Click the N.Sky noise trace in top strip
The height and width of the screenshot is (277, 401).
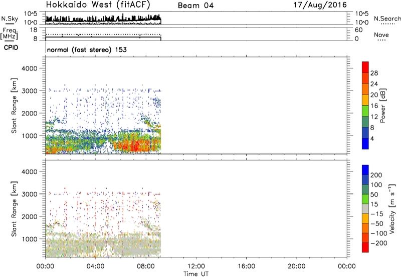(103, 19)
